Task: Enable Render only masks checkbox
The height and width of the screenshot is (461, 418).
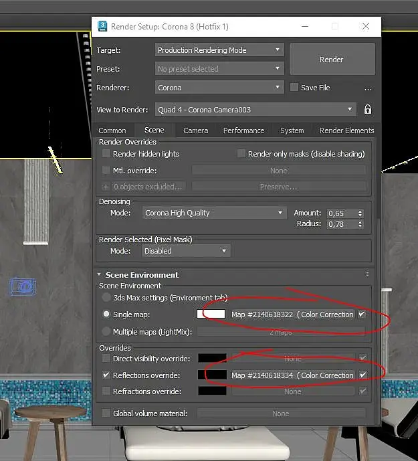Action: point(241,153)
